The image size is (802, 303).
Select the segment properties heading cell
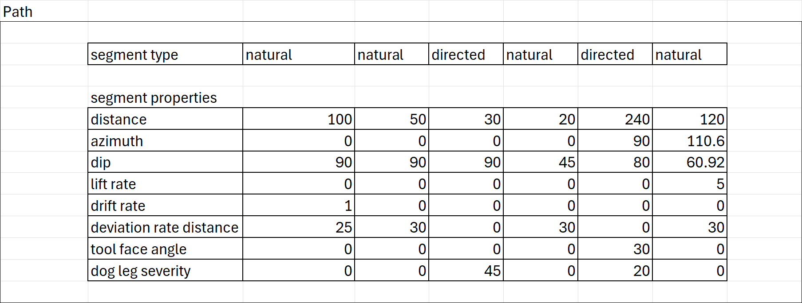(166, 97)
